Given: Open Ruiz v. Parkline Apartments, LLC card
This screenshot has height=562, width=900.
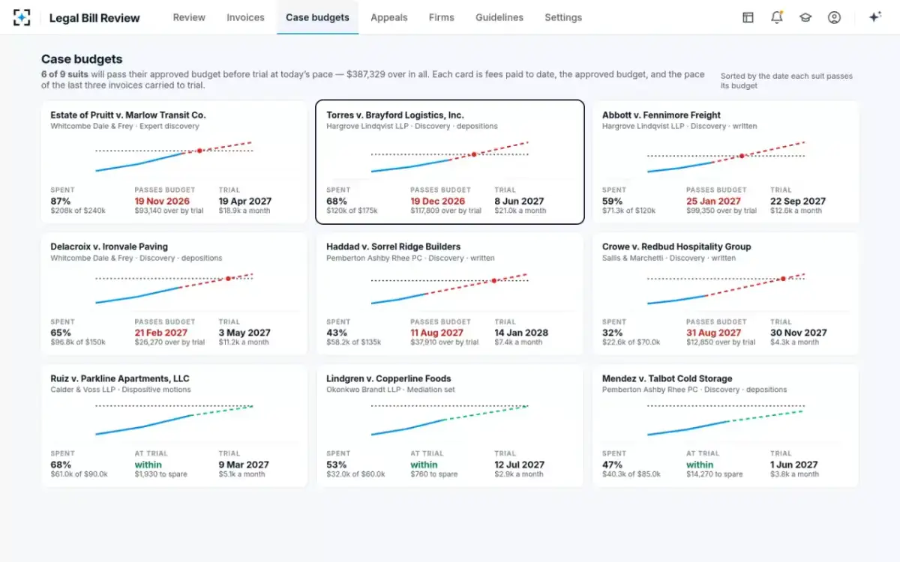Looking at the screenshot, I should coord(174,426).
